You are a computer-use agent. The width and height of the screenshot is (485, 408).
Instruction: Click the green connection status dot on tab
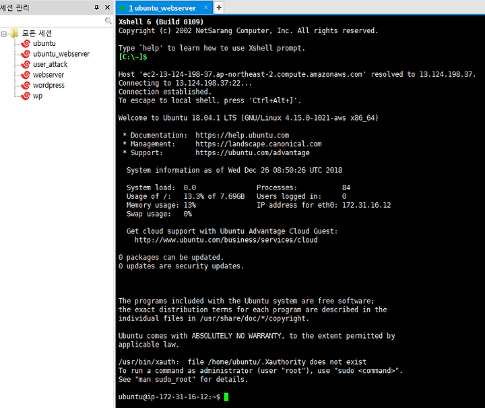[123, 8]
